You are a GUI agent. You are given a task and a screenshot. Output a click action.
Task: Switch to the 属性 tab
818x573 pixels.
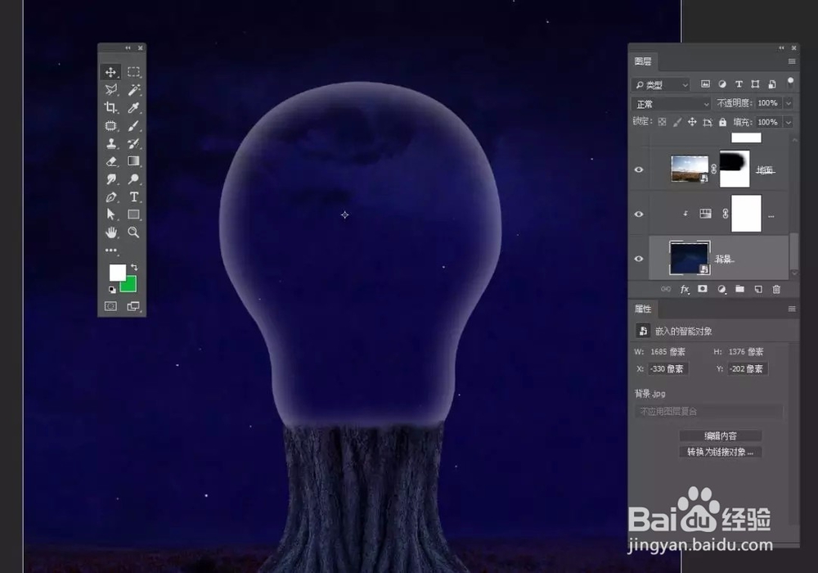(x=643, y=309)
